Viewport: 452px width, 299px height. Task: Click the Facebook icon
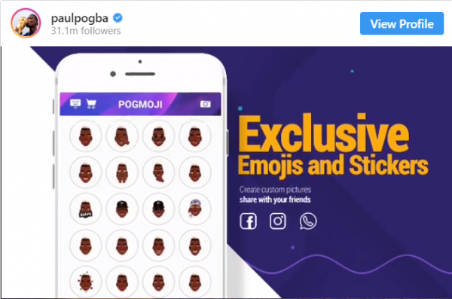(248, 221)
